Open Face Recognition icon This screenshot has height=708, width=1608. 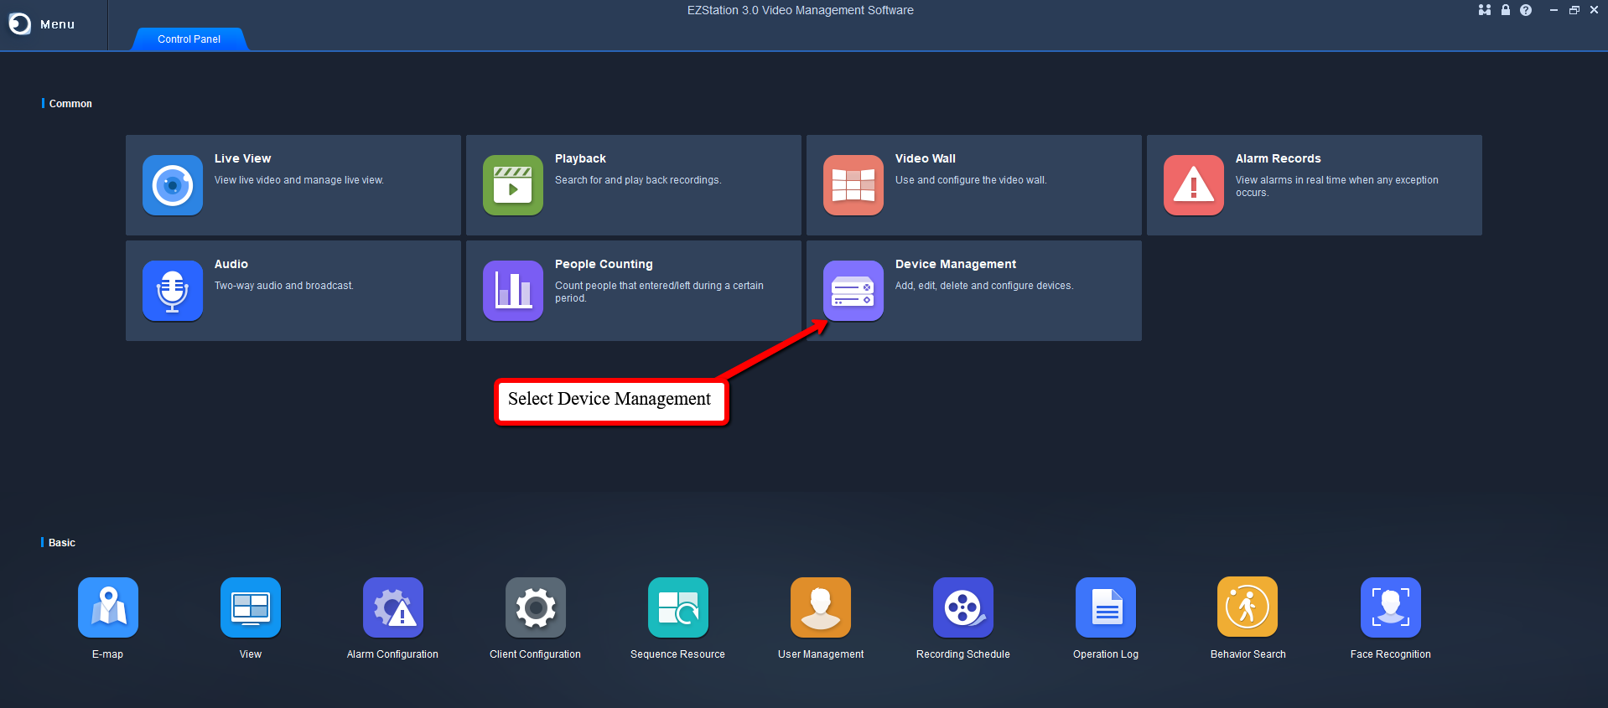1391,607
